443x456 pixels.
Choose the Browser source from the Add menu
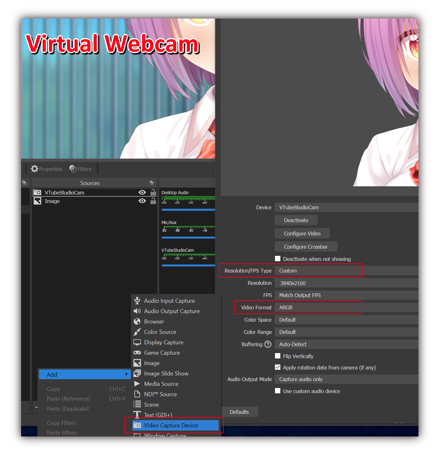154,321
